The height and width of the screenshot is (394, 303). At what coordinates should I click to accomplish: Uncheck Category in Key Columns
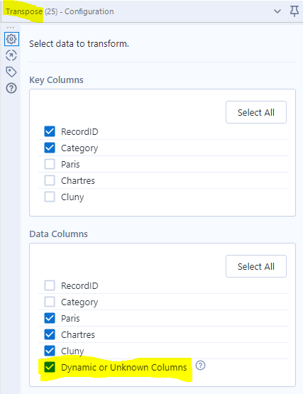pos(50,148)
